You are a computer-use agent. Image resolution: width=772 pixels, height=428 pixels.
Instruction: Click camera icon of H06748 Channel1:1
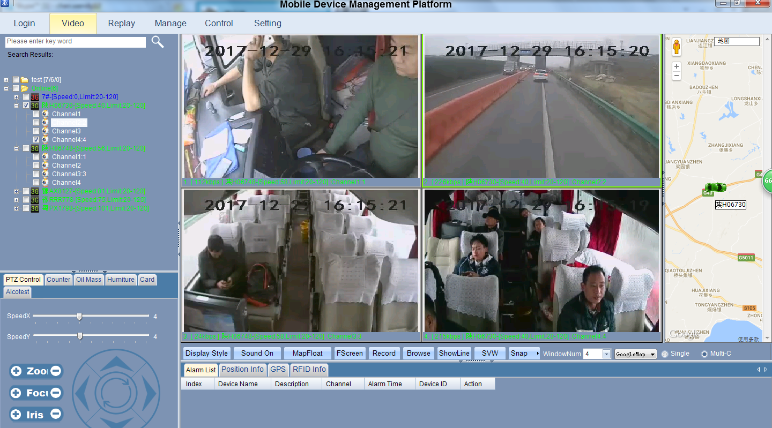tap(46, 157)
